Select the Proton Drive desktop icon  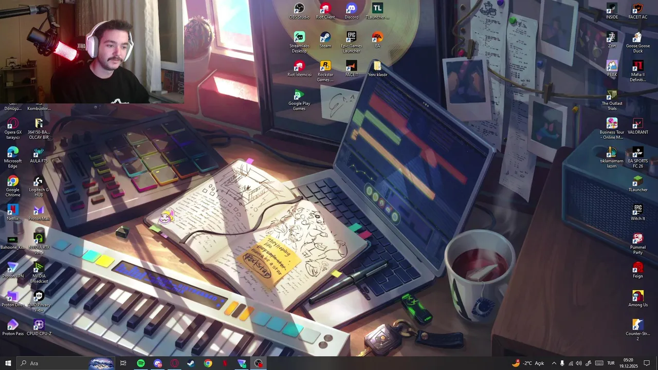pos(13,299)
